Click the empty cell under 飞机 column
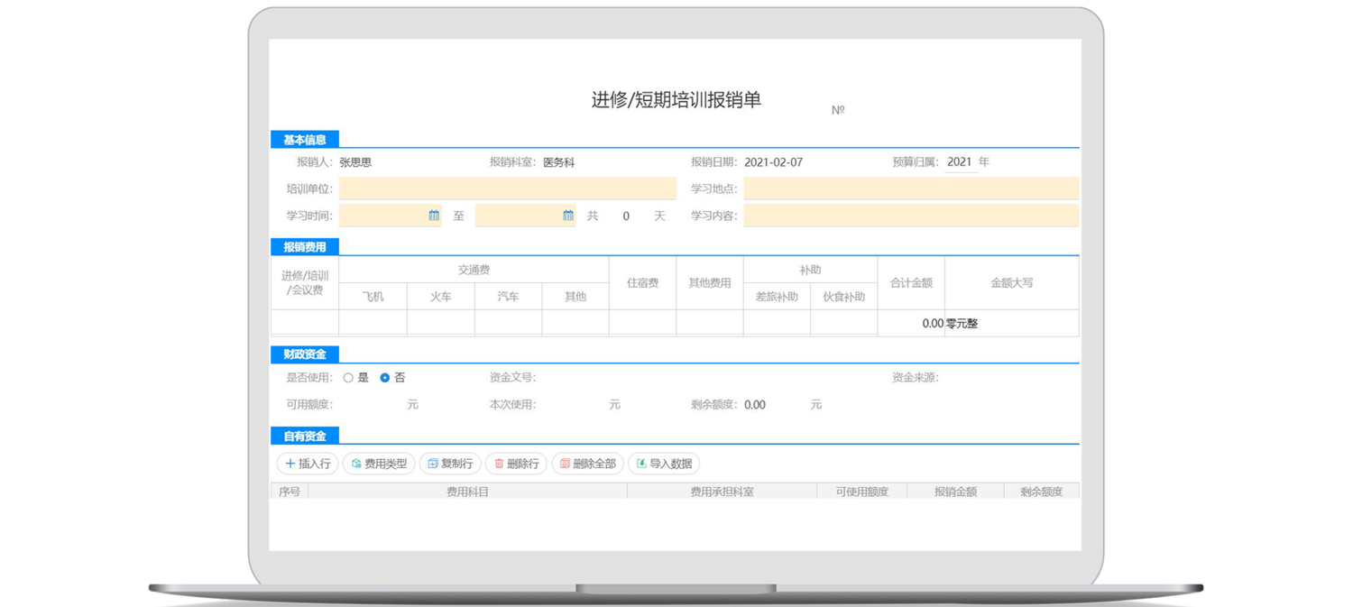 point(373,323)
